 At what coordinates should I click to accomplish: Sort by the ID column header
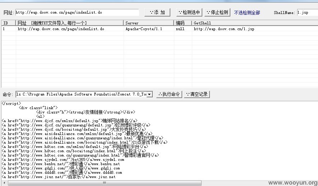8,23
